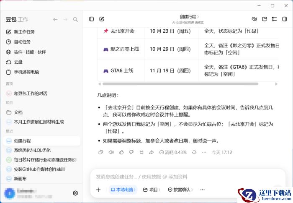Open the 新画布 conversation
The width and height of the screenshot is (293, 203).
pyautogui.click(x=42, y=179)
